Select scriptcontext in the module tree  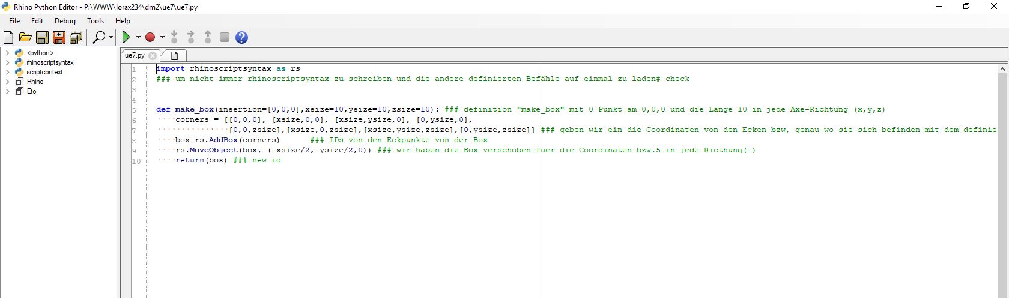tap(44, 72)
